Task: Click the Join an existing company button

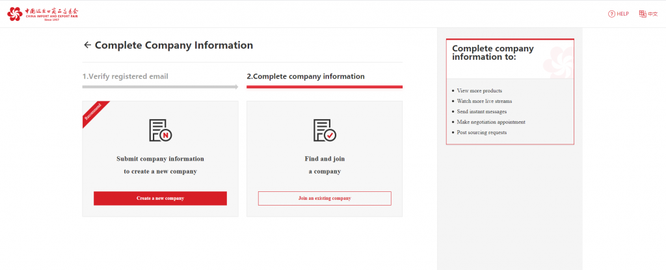Action: tap(325, 198)
